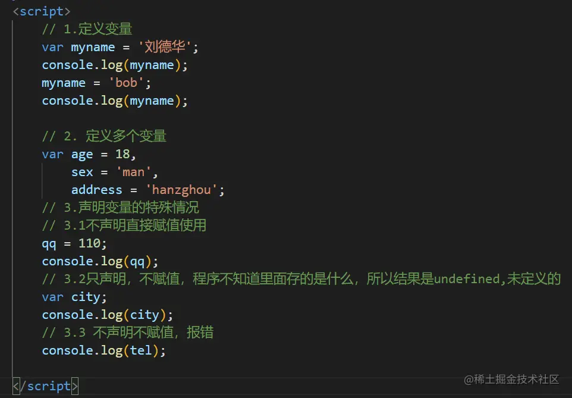Click the long comment starting '// 3.2只声明'
Screen dimensions: 572x398
[301, 279]
